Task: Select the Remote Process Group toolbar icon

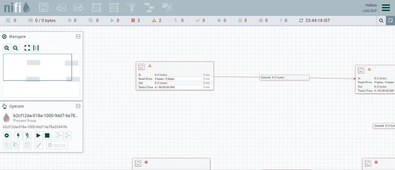Action: pyautogui.click(x=114, y=8)
